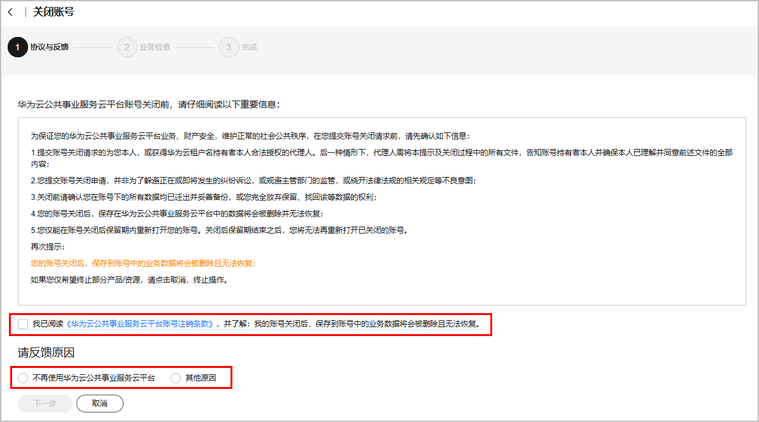
Task: Click the 协议与反馈 step label
Action: 50,47
